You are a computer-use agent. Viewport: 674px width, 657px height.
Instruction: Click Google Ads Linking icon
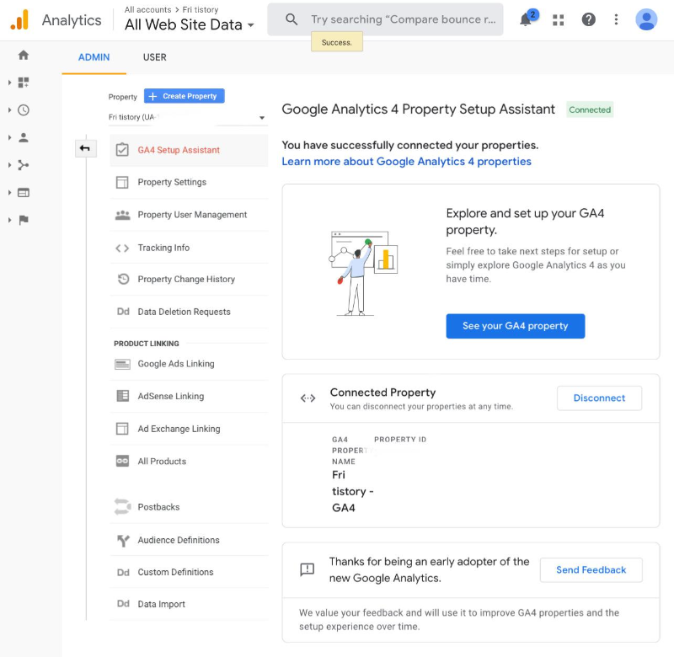tap(122, 365)
